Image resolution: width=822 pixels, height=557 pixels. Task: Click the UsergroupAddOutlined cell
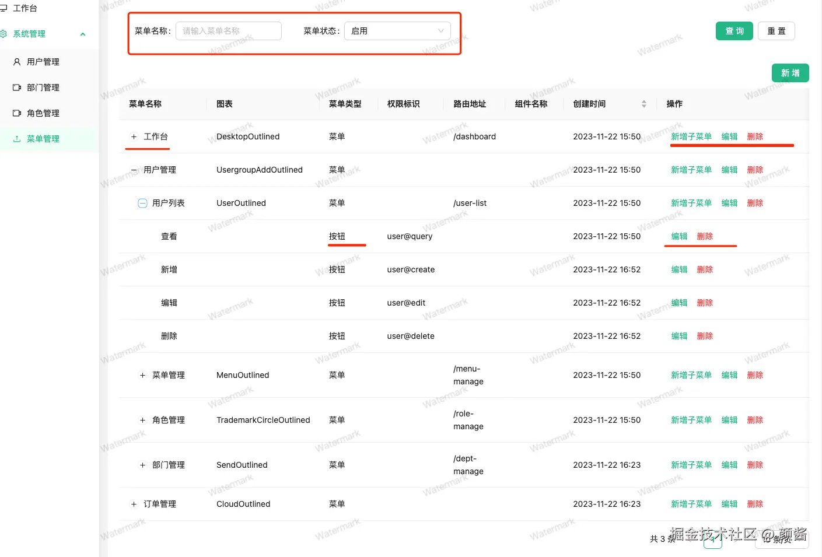coord(260,170)
